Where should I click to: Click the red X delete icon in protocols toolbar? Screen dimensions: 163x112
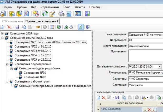tap(9, 27)
